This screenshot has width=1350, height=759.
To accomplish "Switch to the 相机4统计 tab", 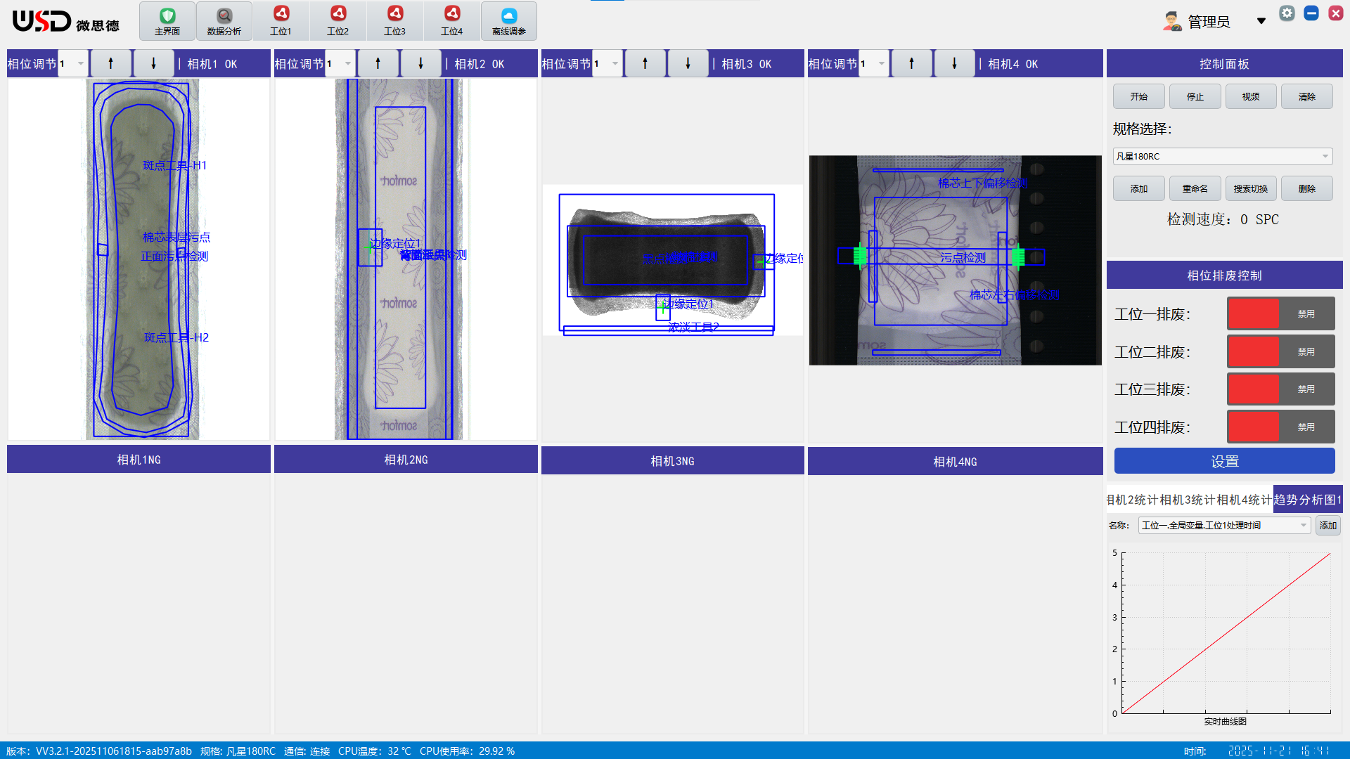I will pos(1245,500).
